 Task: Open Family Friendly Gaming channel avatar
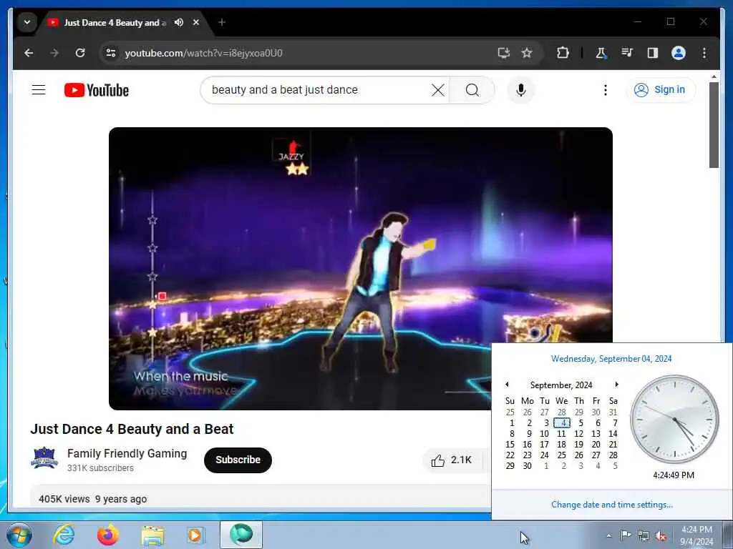(44, 458)
